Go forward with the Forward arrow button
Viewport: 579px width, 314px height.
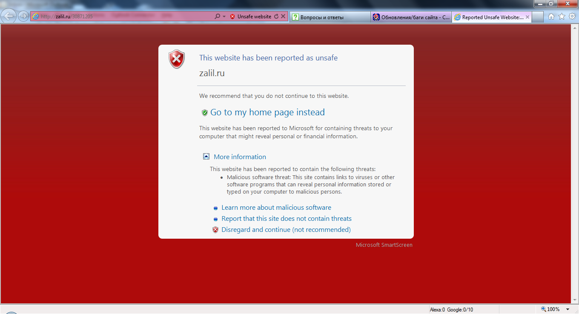tap(23, 17)
